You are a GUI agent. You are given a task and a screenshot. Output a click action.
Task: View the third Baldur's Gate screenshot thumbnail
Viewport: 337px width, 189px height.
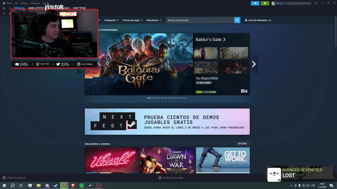[x=205, y=67]
